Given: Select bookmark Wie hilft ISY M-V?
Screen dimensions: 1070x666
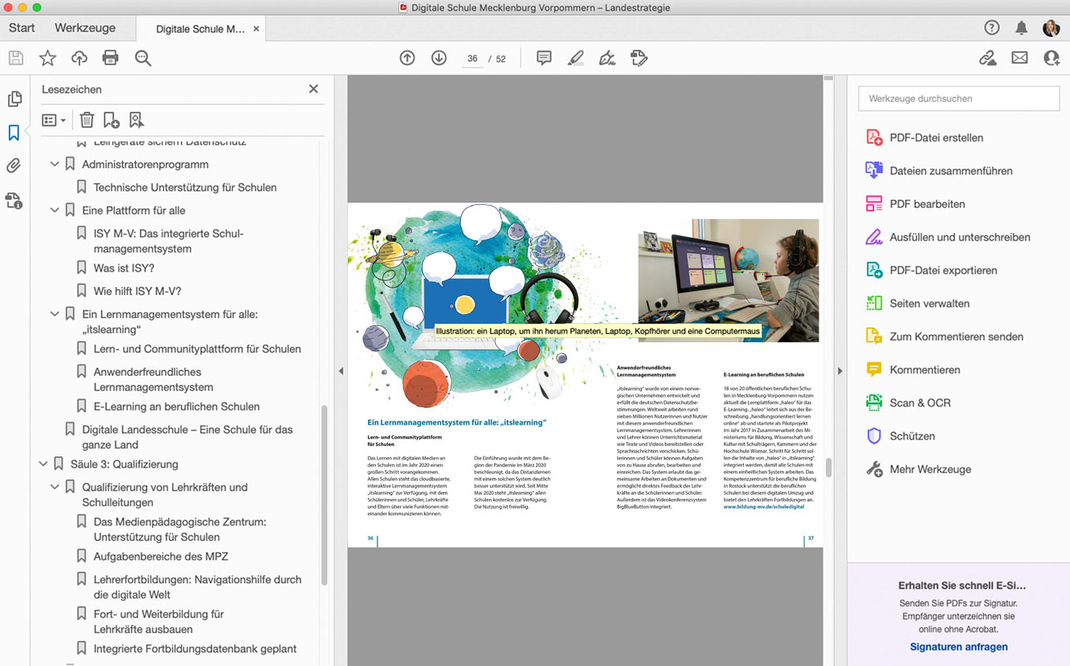Looking at the screenshot, I should click(137, 291).
